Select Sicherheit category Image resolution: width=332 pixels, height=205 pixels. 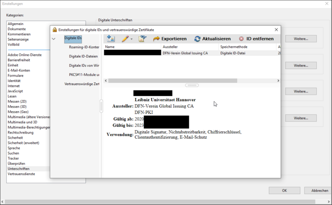coord(15,138)
